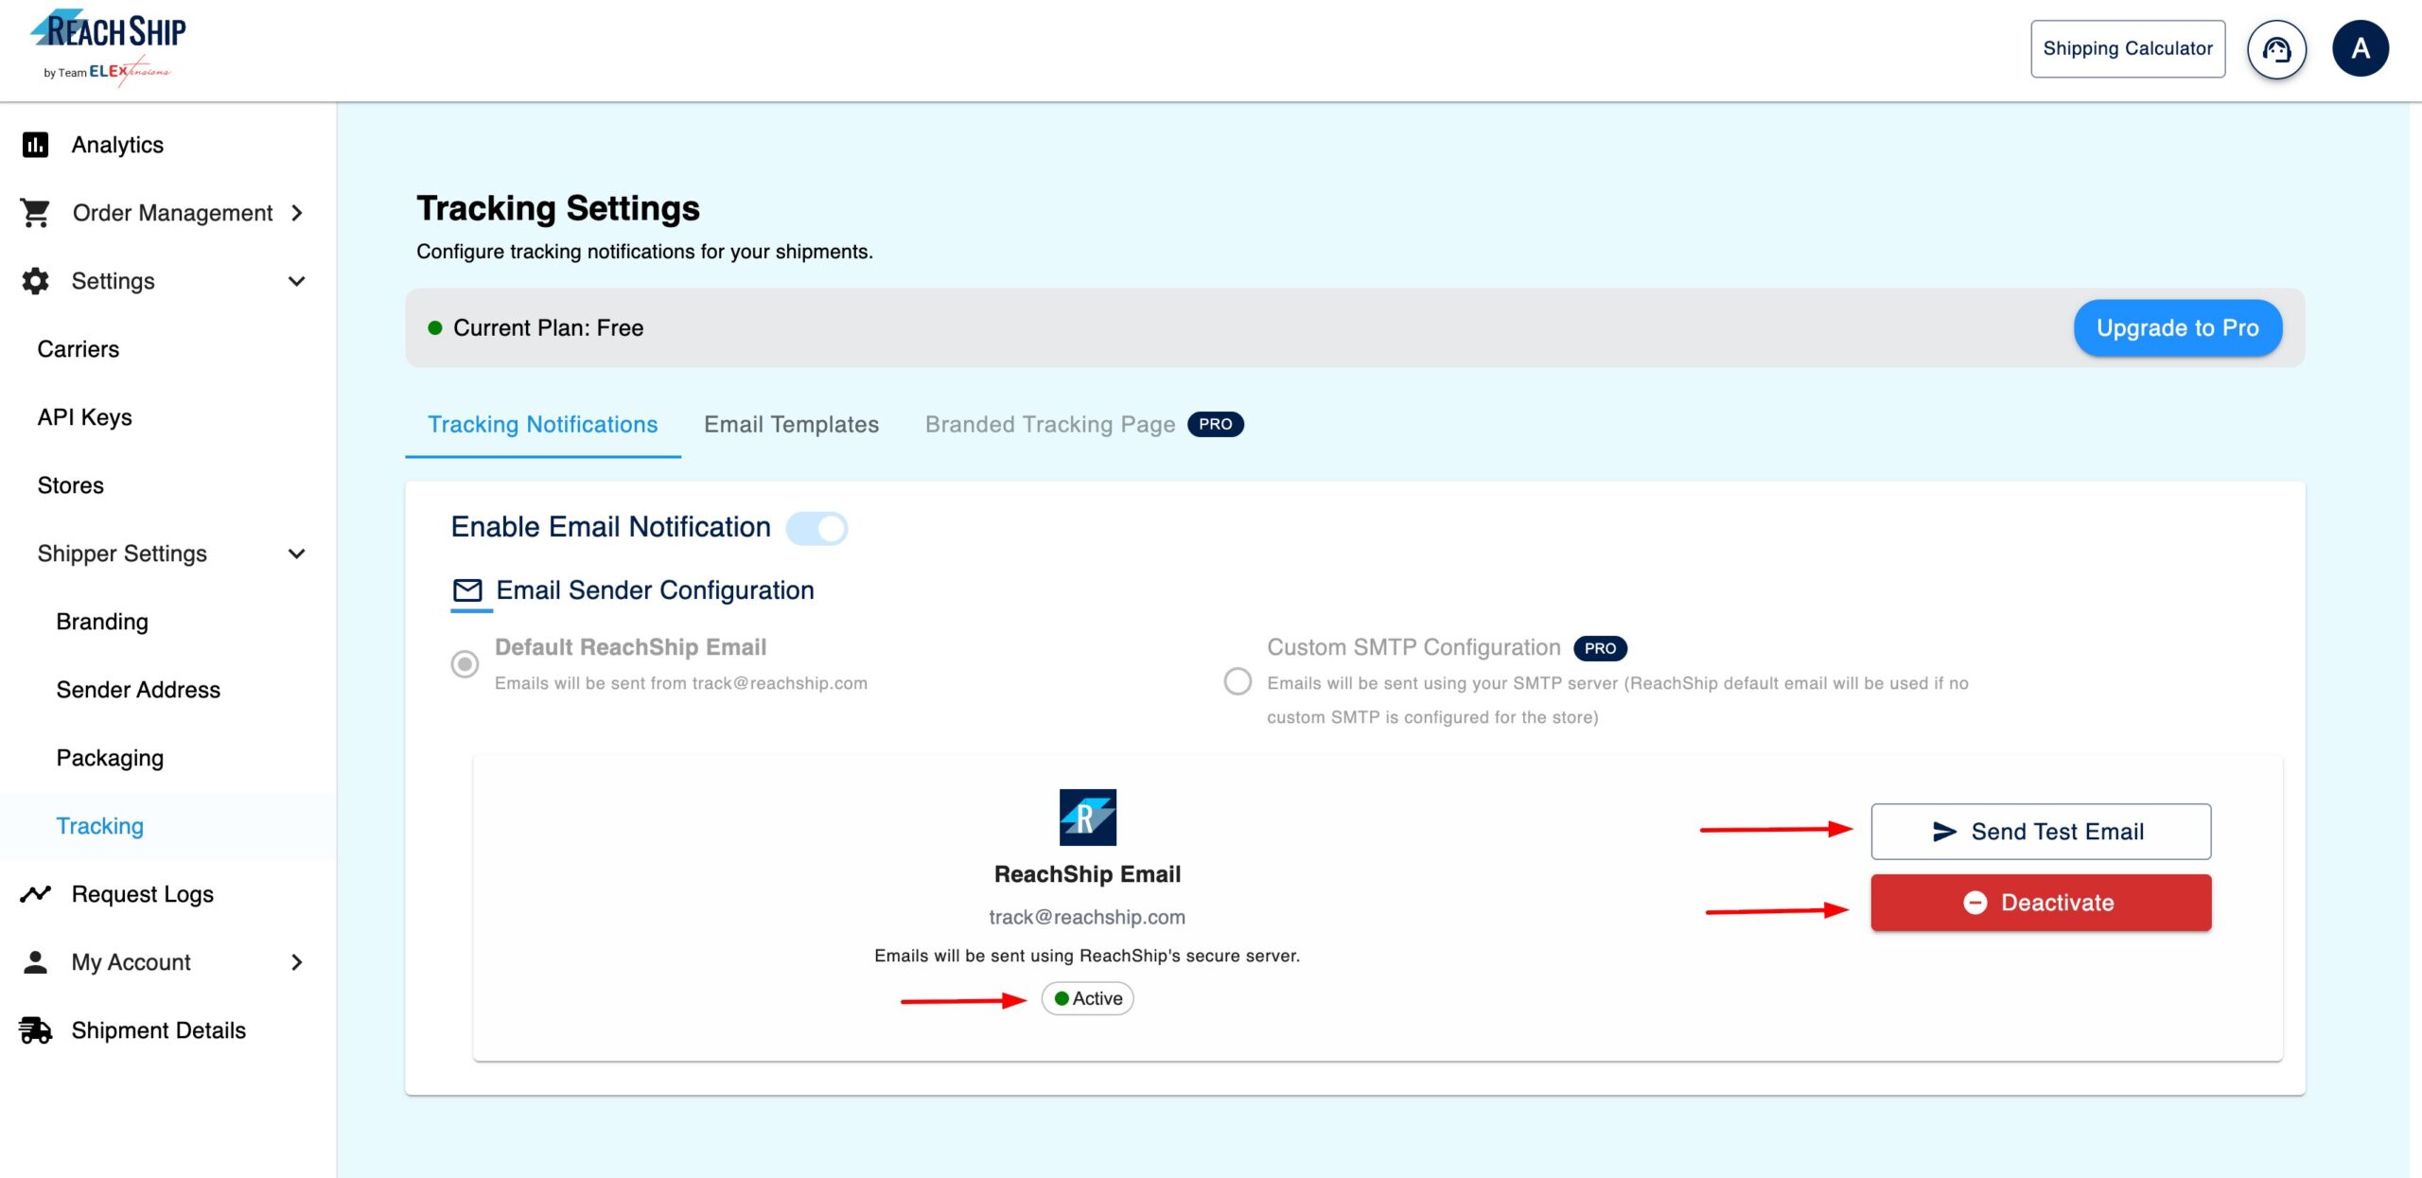Expand Order Management chevron
Screen dimensions: 2422x1178
click(x=297, y=213)
